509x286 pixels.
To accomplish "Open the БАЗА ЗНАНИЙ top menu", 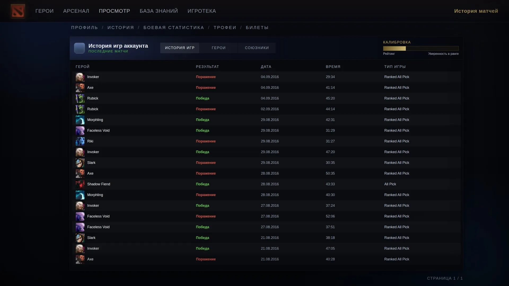I will point(159,11).
